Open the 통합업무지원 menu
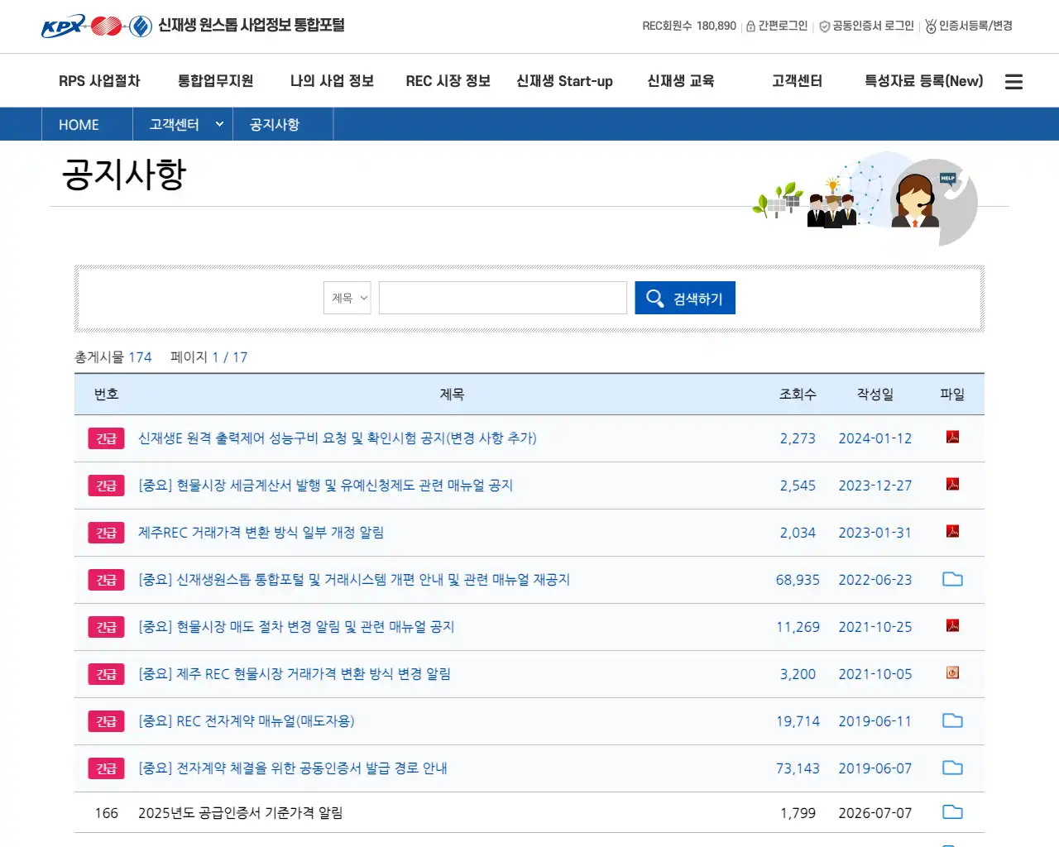This screenshot has height=847, width=1059. pos(215,81)
